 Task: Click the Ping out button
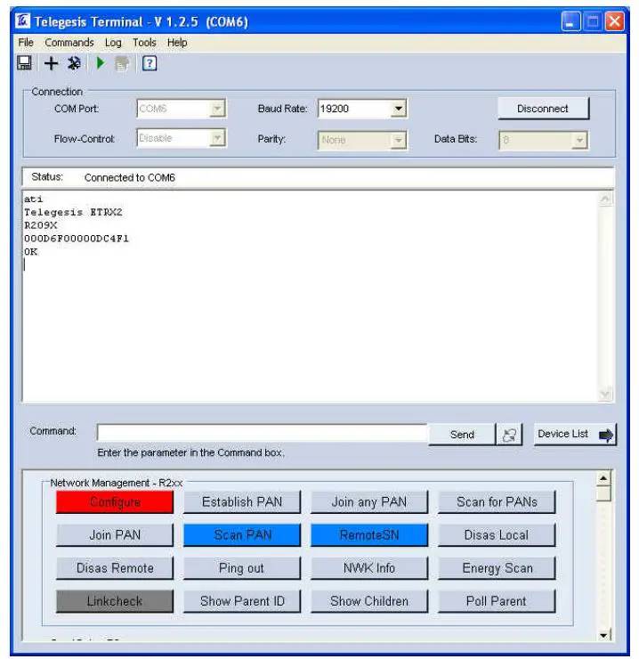click(242, 568)
